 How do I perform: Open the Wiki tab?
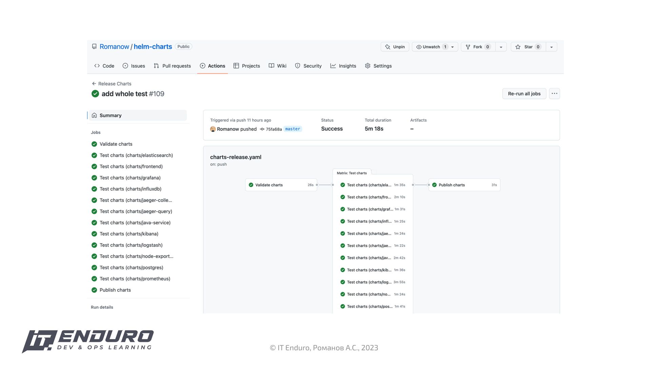pyautogui.click(x=278, y=66)
